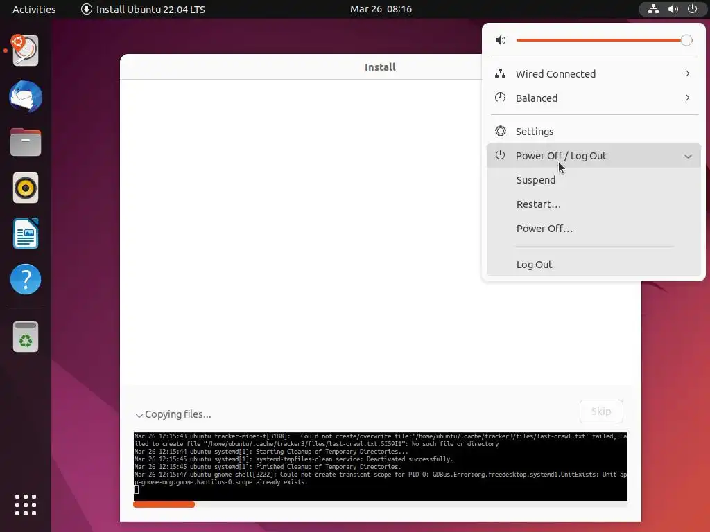Click the orange installation progress bar
710x532 pixels.
(164, 504)
